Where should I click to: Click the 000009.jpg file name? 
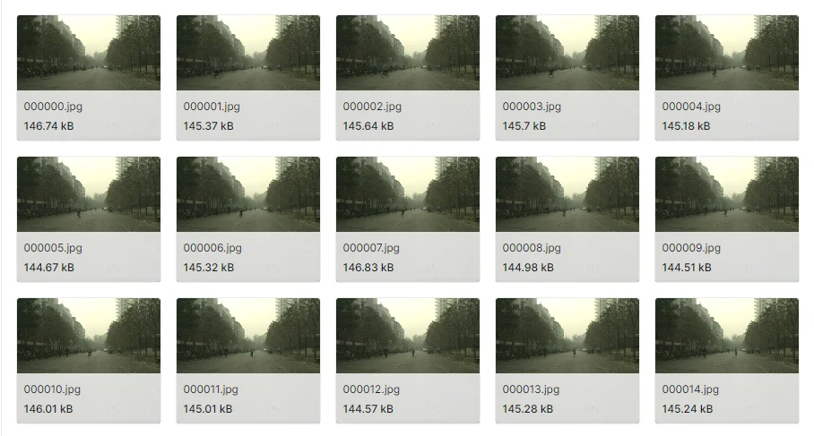point(691,248)
